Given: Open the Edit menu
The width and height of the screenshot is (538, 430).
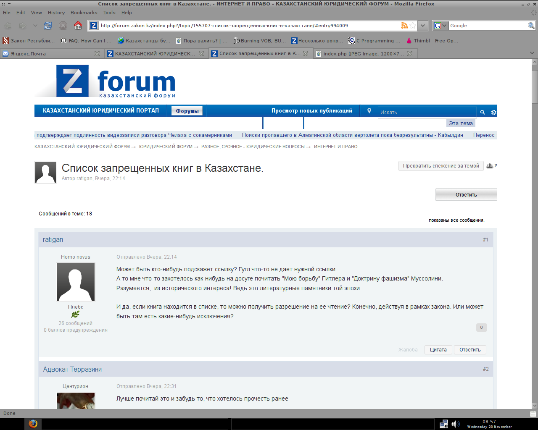Looking at the screenshot, I should point(21,13).
